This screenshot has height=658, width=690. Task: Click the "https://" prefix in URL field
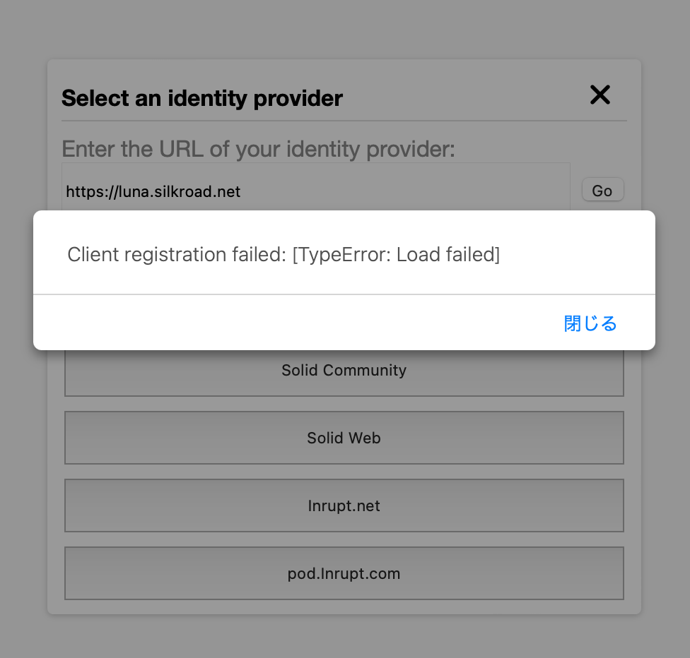92,191
